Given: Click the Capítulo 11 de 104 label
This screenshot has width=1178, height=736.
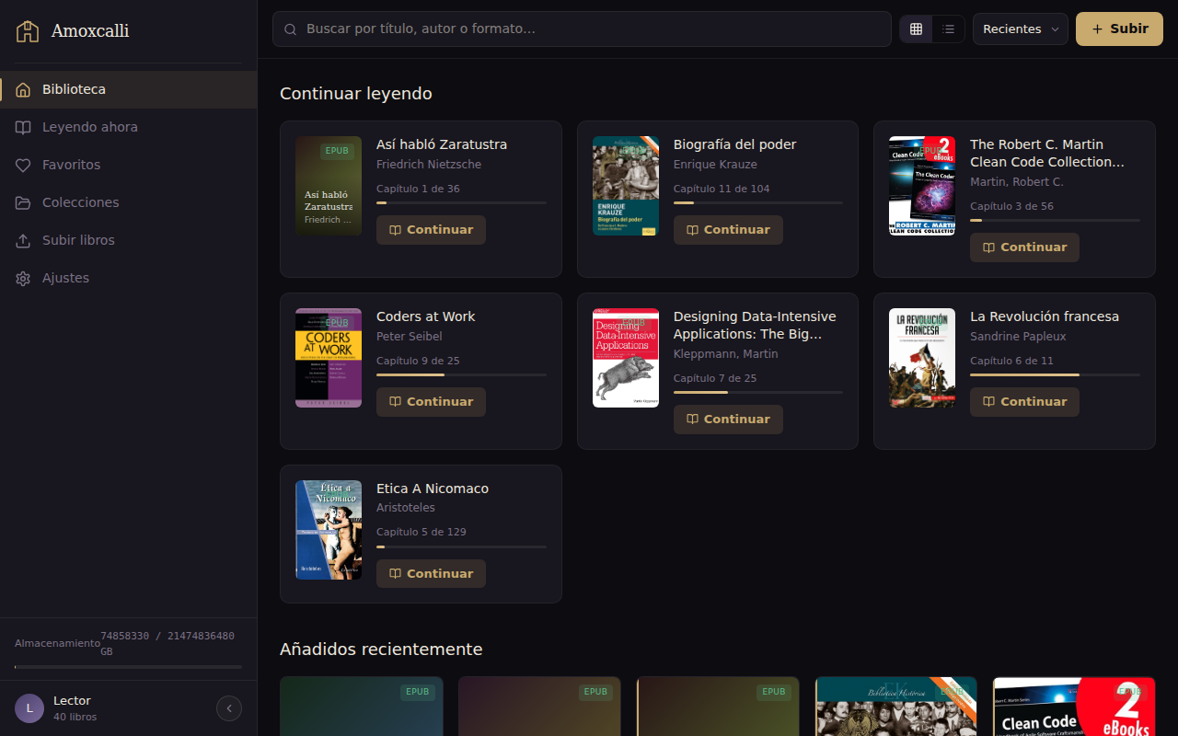Looking at the screenshot, I should 722,189.
